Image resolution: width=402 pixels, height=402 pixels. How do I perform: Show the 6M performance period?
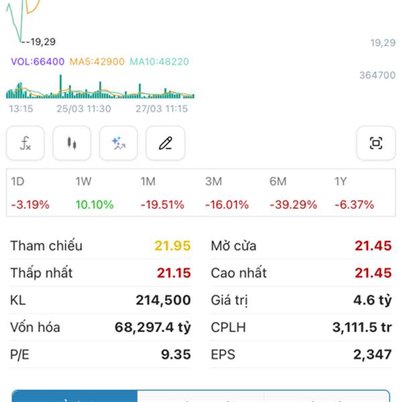(x=293, y=194)
